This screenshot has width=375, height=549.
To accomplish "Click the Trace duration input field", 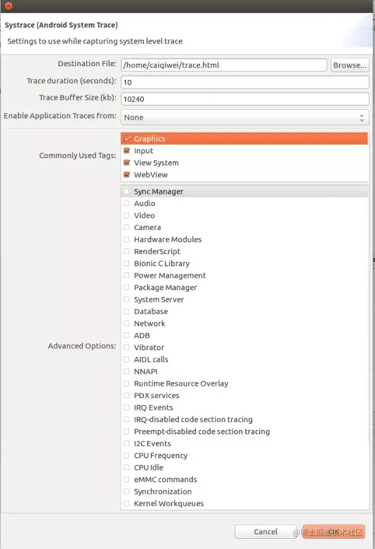I will [245, 82].
